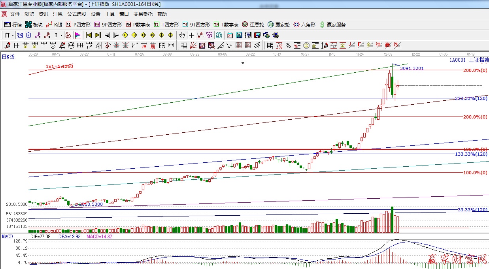
Task: Click the tall green volume bar
Action: 392,220
